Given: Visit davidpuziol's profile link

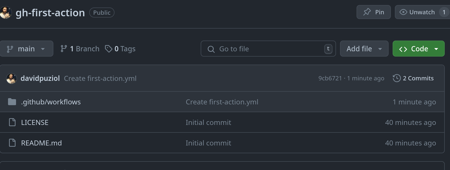Looking at the screenshot, I should pyautogui.click(x=40, y=78).
